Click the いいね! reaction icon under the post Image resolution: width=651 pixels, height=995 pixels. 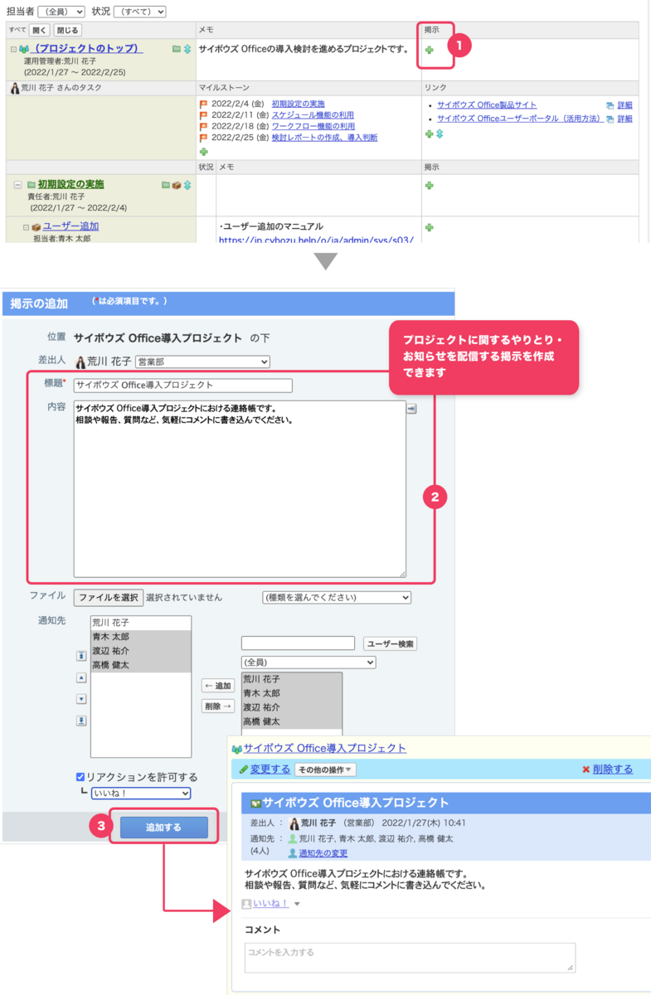245,904
